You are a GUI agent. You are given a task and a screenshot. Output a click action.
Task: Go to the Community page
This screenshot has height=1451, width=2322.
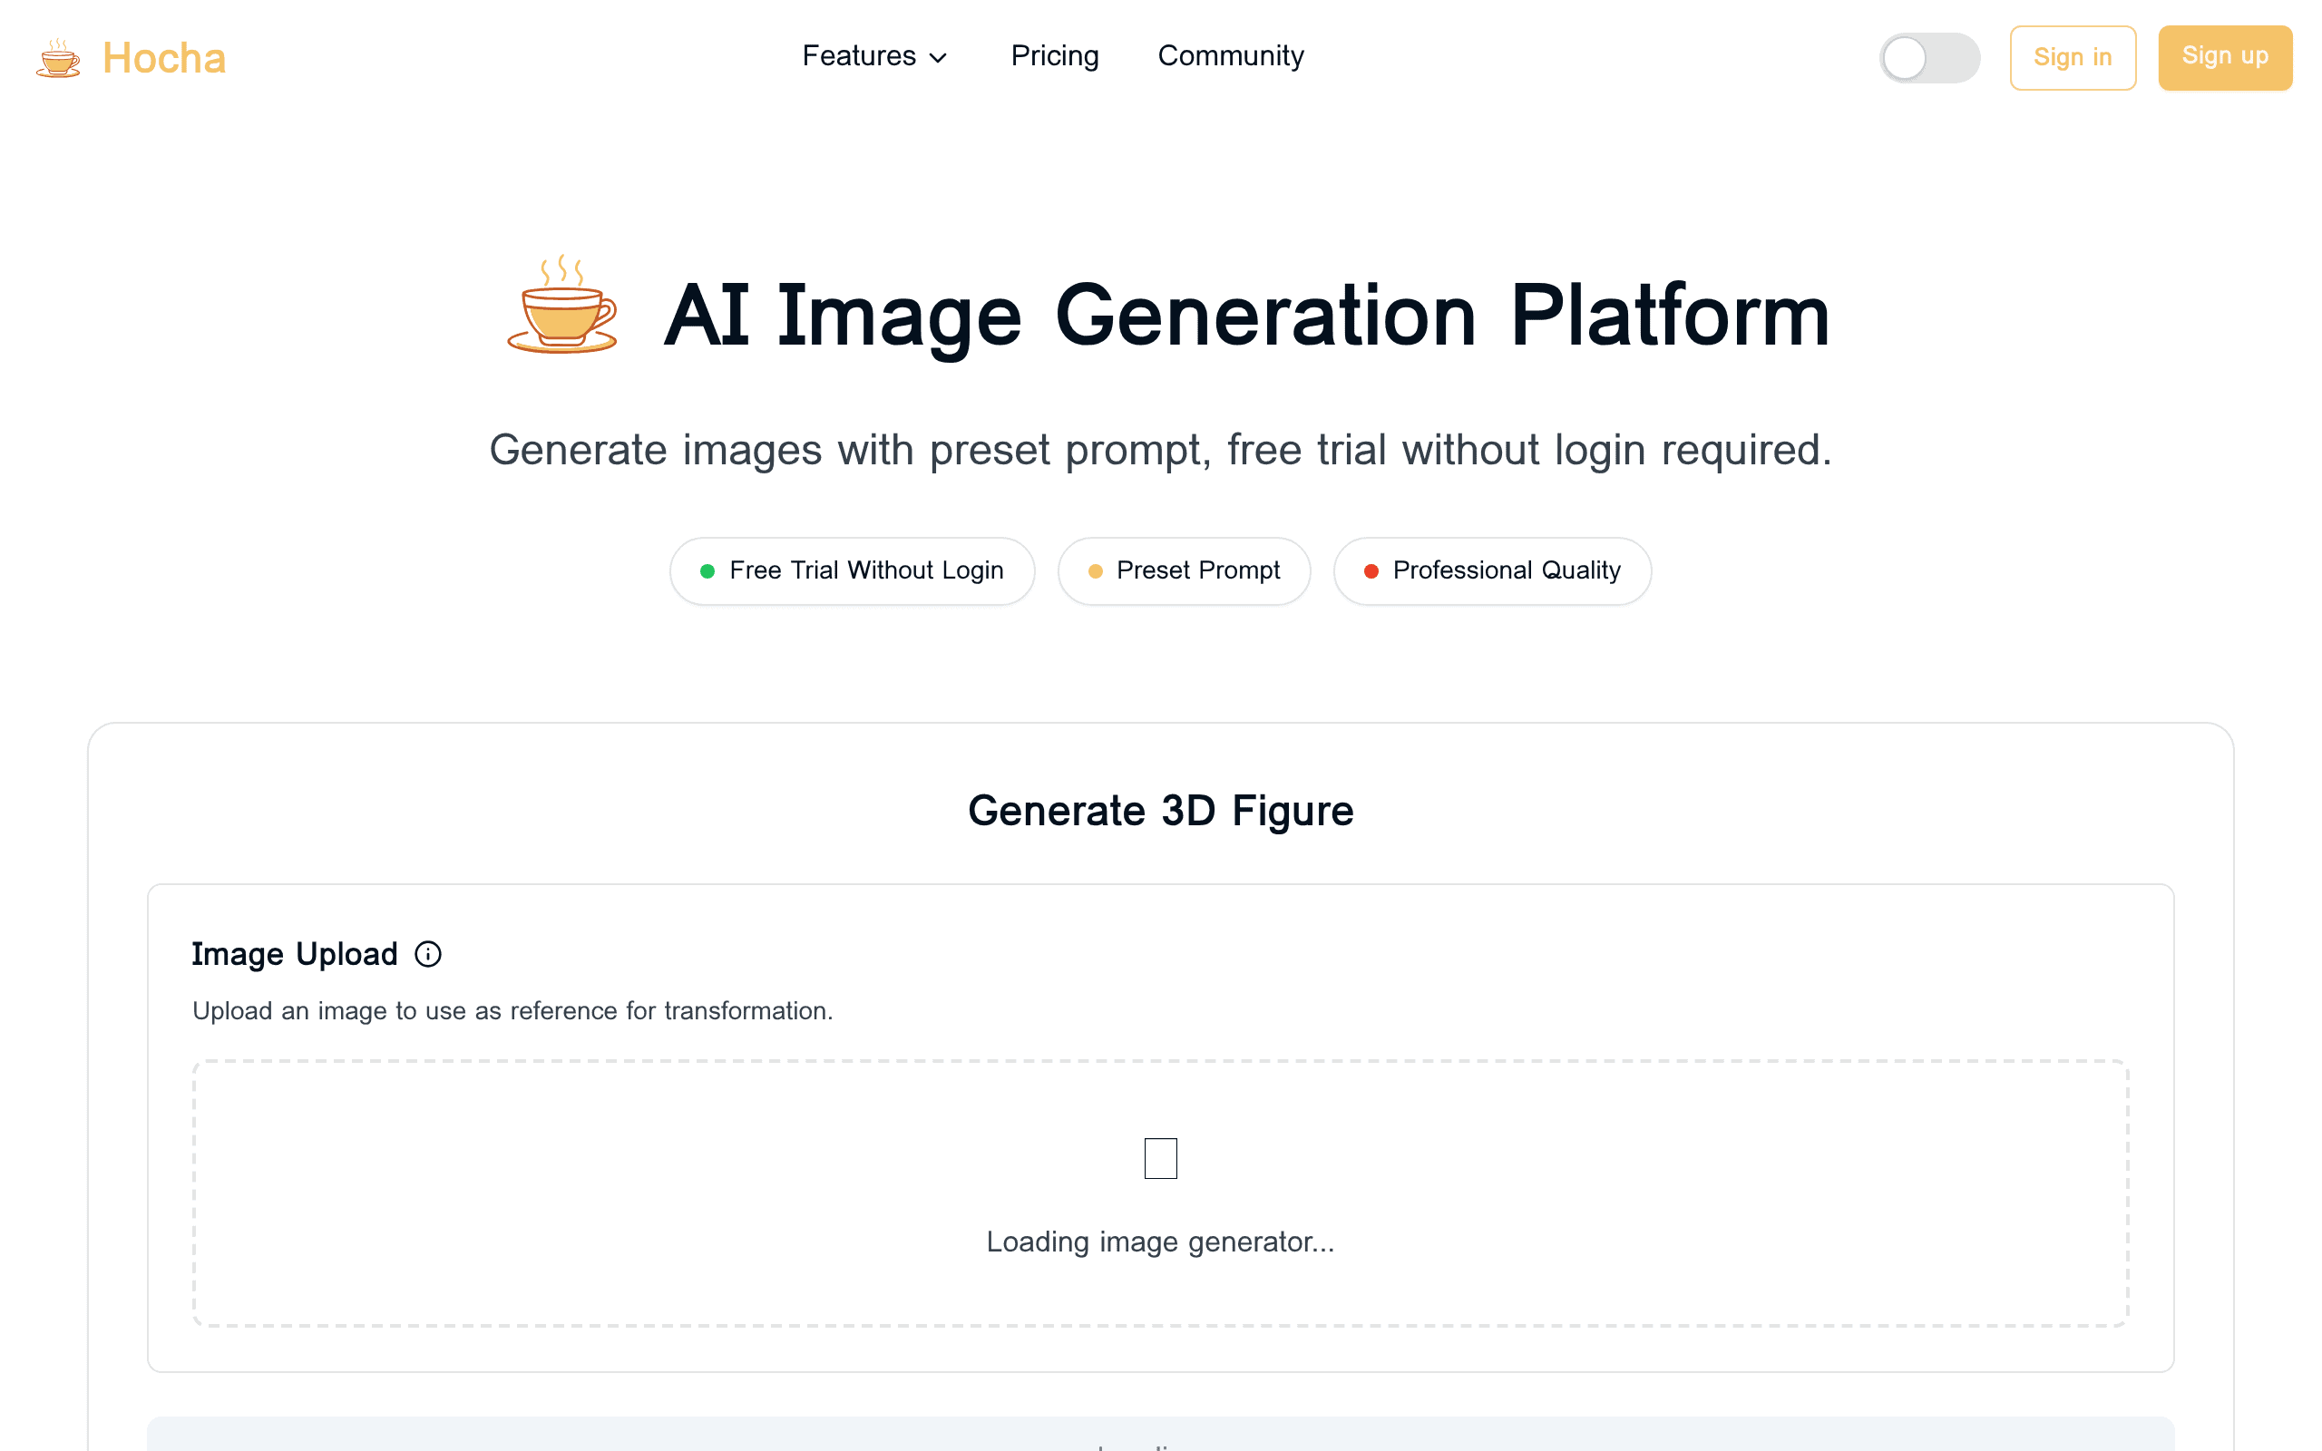point(1230,56)
